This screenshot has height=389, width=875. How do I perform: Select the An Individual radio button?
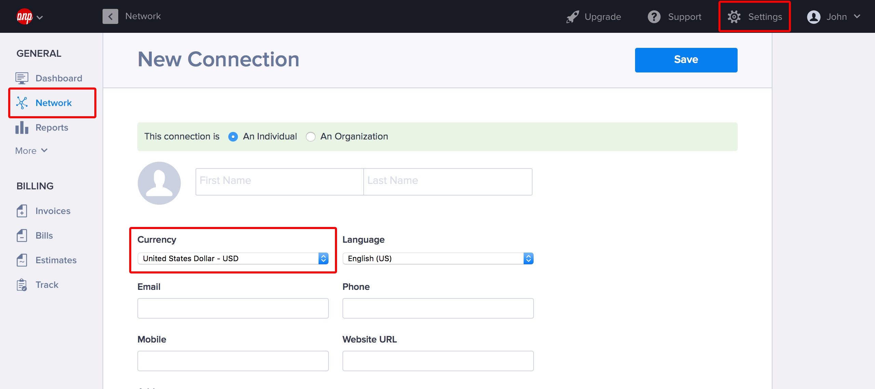click(233, 137)
